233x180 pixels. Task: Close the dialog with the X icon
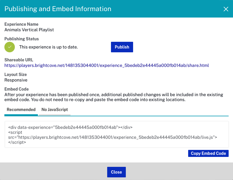[226, 9]
